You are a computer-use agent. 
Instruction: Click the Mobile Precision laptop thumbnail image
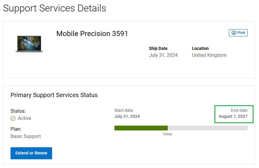[x=29, y=44]
